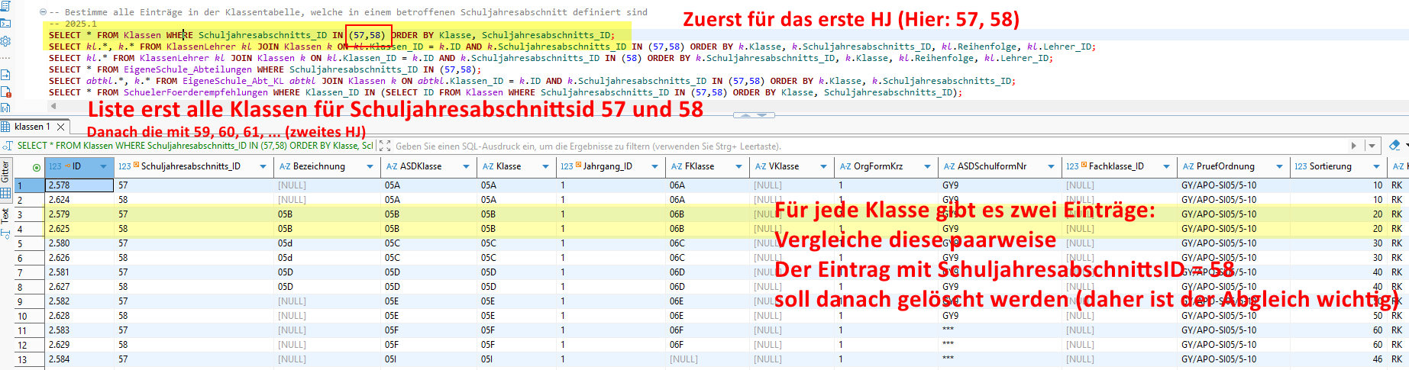Viewport: 1409px width, 370px height.
Task: Click the clear filter eraser icon
Action: point(1394,145)
